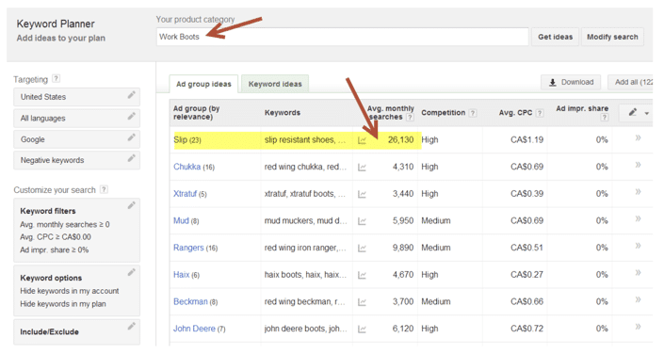Click 'red wing iron ranger' keywords cell
This screenshot has height=354, width=664.
(x=305, y=248)
